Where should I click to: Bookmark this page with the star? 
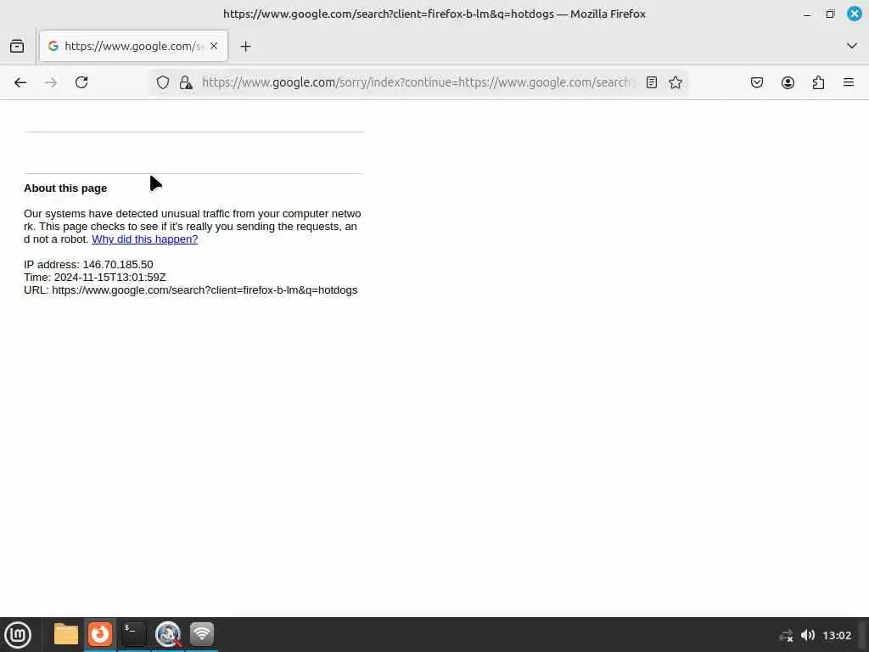675,82
